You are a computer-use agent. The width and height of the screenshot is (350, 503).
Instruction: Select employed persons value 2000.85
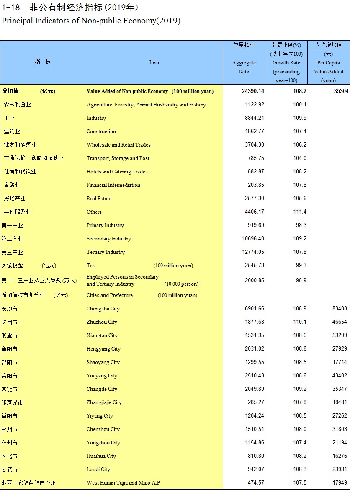click(x=255, y=281)
